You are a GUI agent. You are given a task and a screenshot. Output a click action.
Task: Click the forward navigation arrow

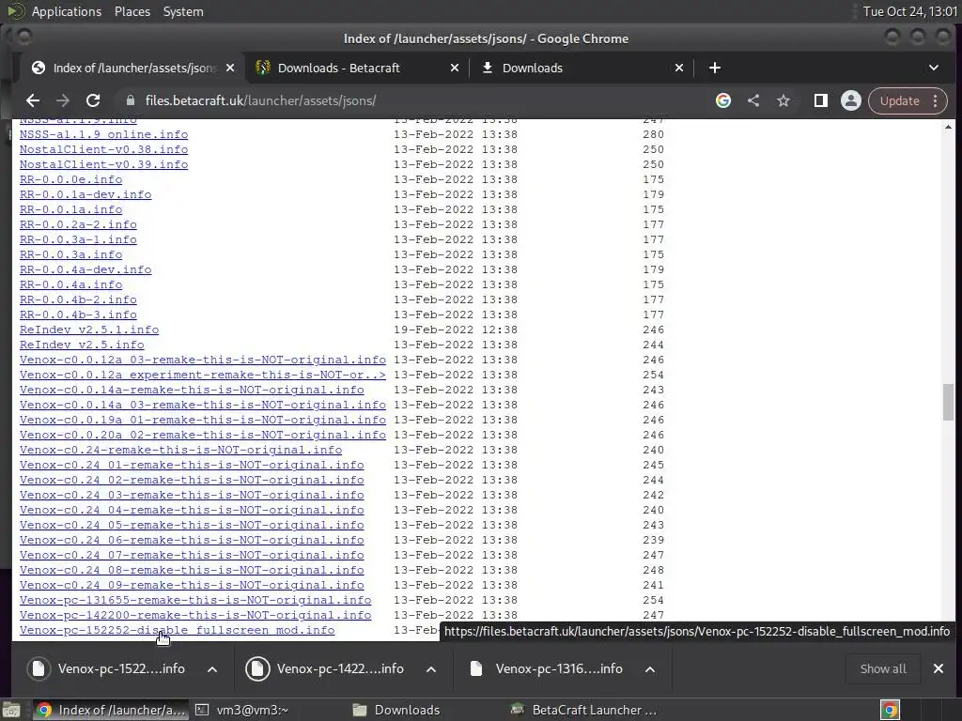click(x=63, y=100)
